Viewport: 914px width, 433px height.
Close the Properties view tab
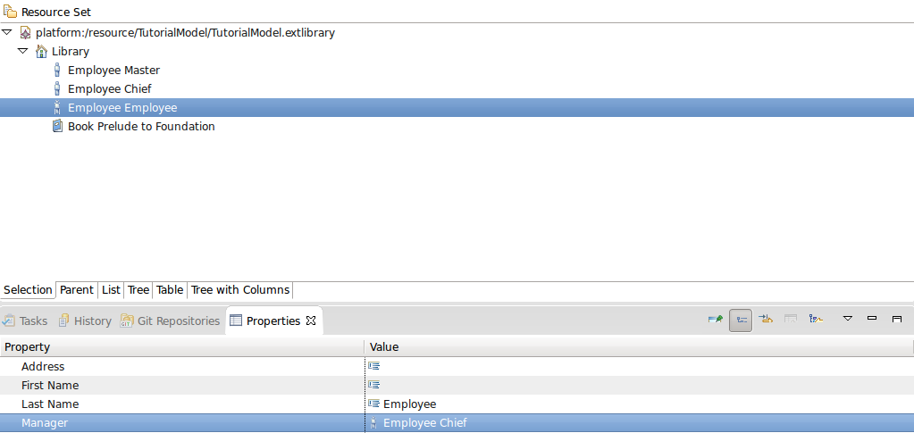click(x=311, y=321)
